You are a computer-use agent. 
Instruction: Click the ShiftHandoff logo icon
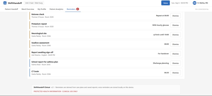(x=5, y=3)
